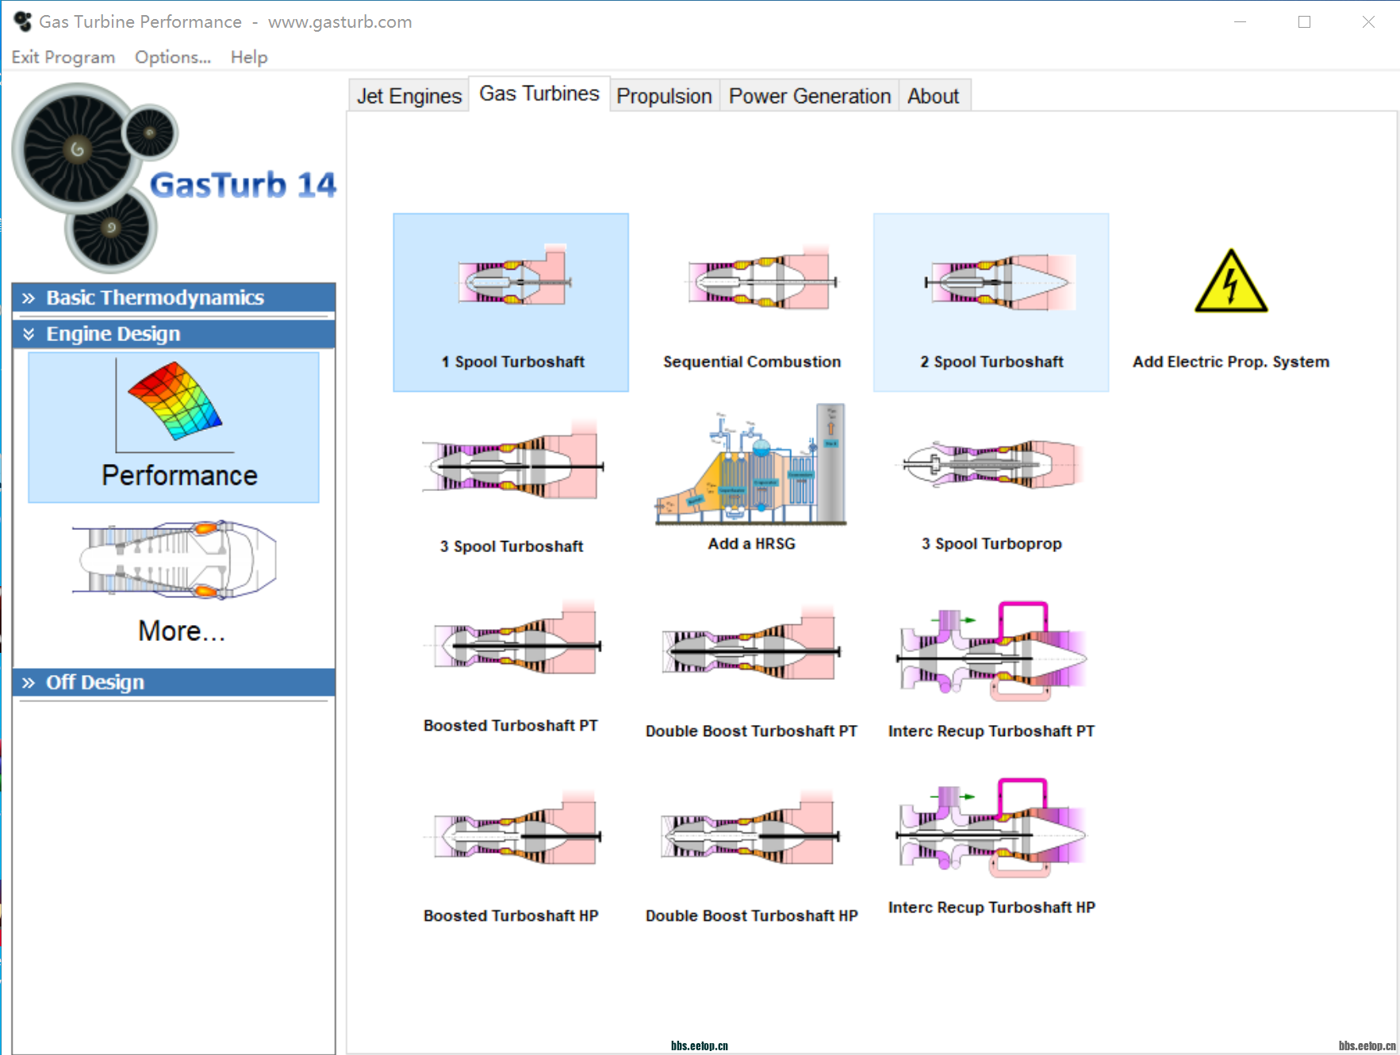Click the Performance carpet plot icon
This screenshot has width=1400, height=1055.
[x=175, y=405]
